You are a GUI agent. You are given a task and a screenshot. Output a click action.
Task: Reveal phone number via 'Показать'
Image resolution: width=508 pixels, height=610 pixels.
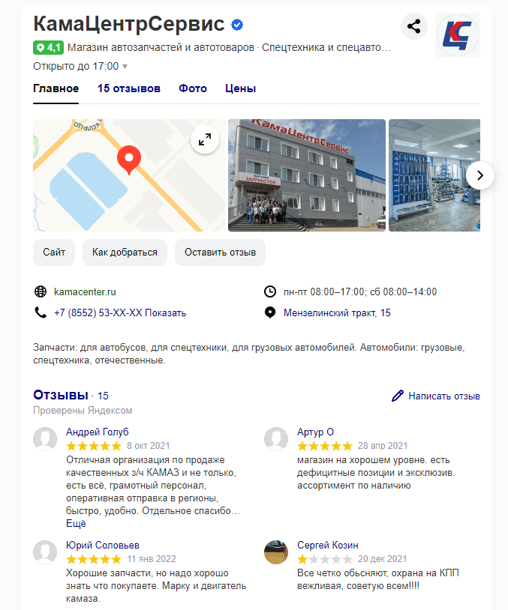tap(166, 312)
